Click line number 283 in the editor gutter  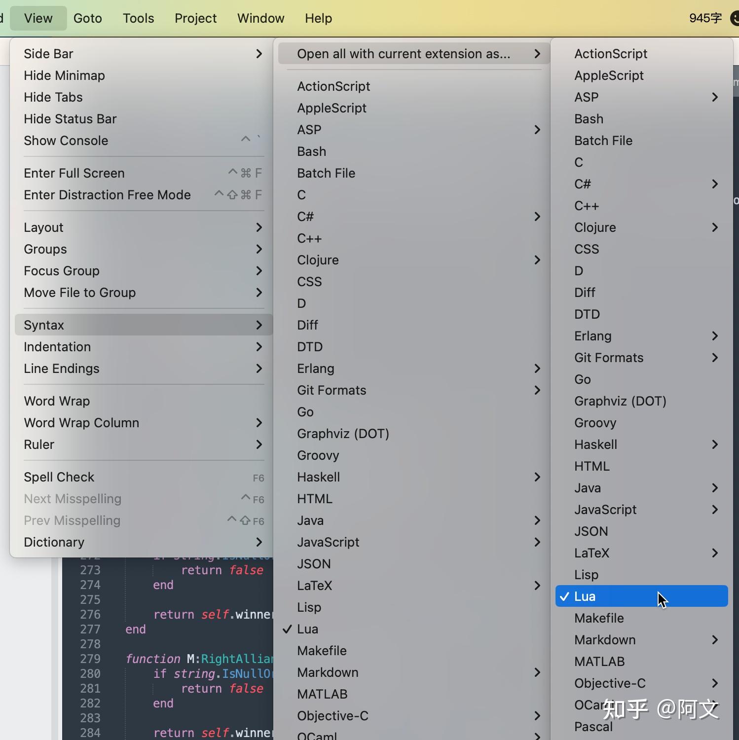(x=90, y=718)
